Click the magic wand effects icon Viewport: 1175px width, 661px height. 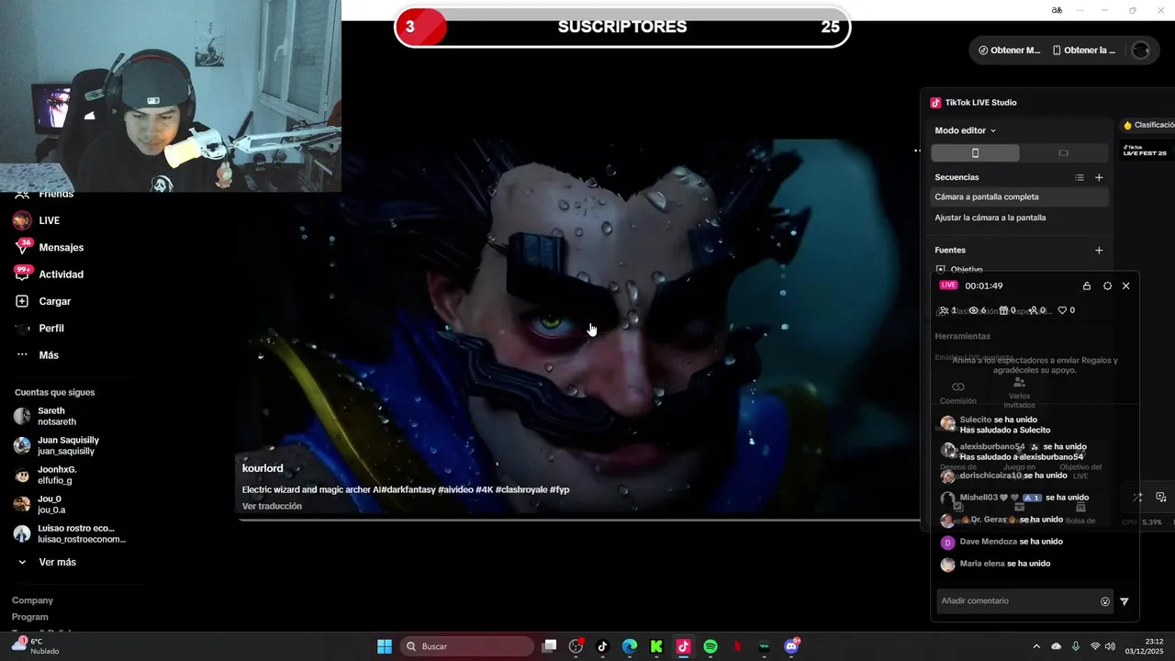[x=1137, y=498]
